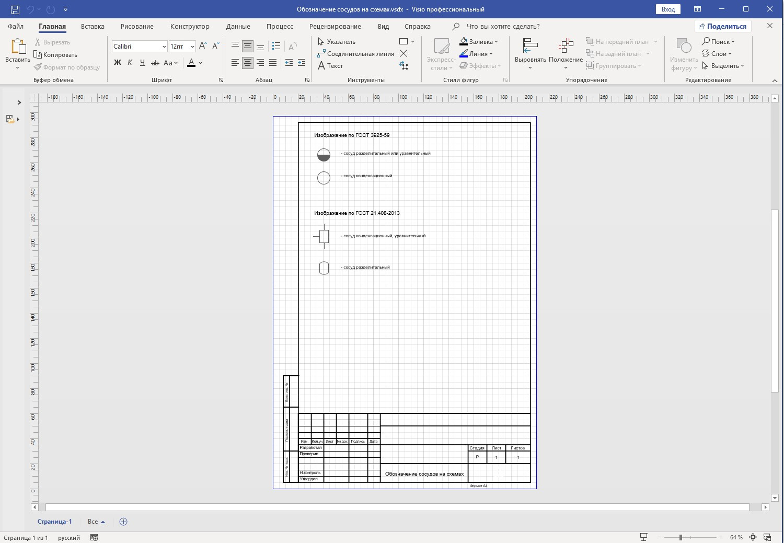Click the Save icon in title bar
This screenshot has height=543, width=784.
[x=15, y=9]
